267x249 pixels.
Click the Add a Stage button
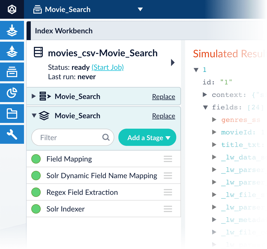(x=147, y=137)
